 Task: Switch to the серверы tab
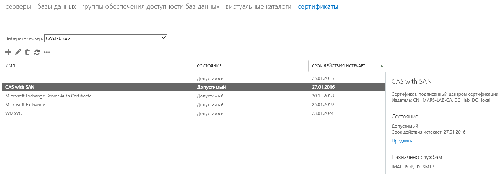[18, 7]
